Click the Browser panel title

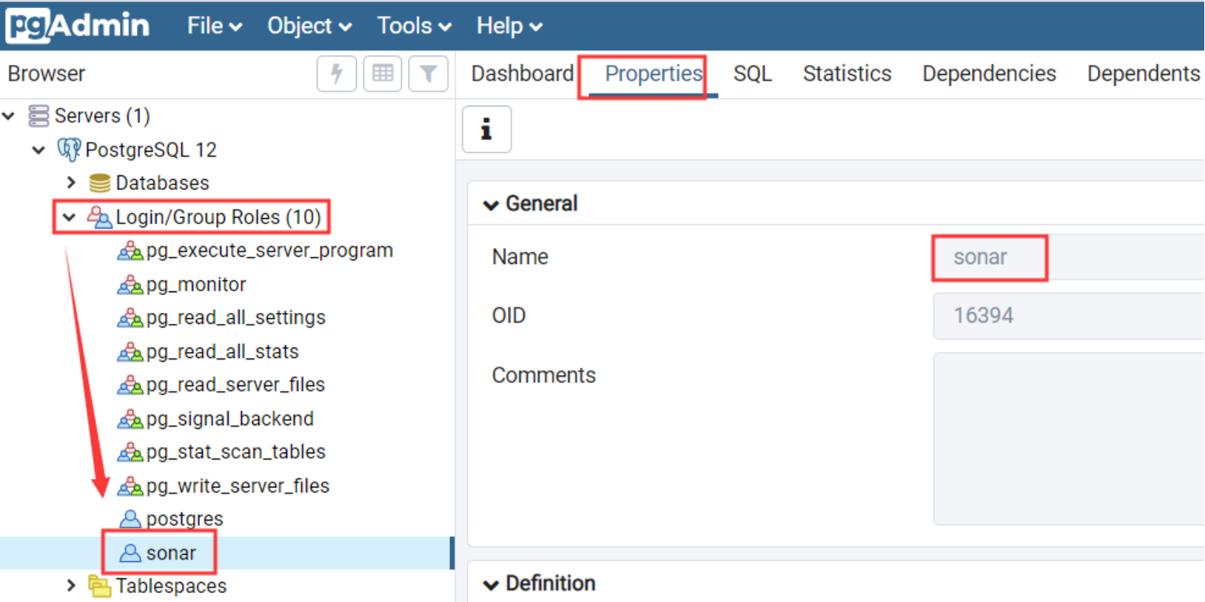[47, 74]
